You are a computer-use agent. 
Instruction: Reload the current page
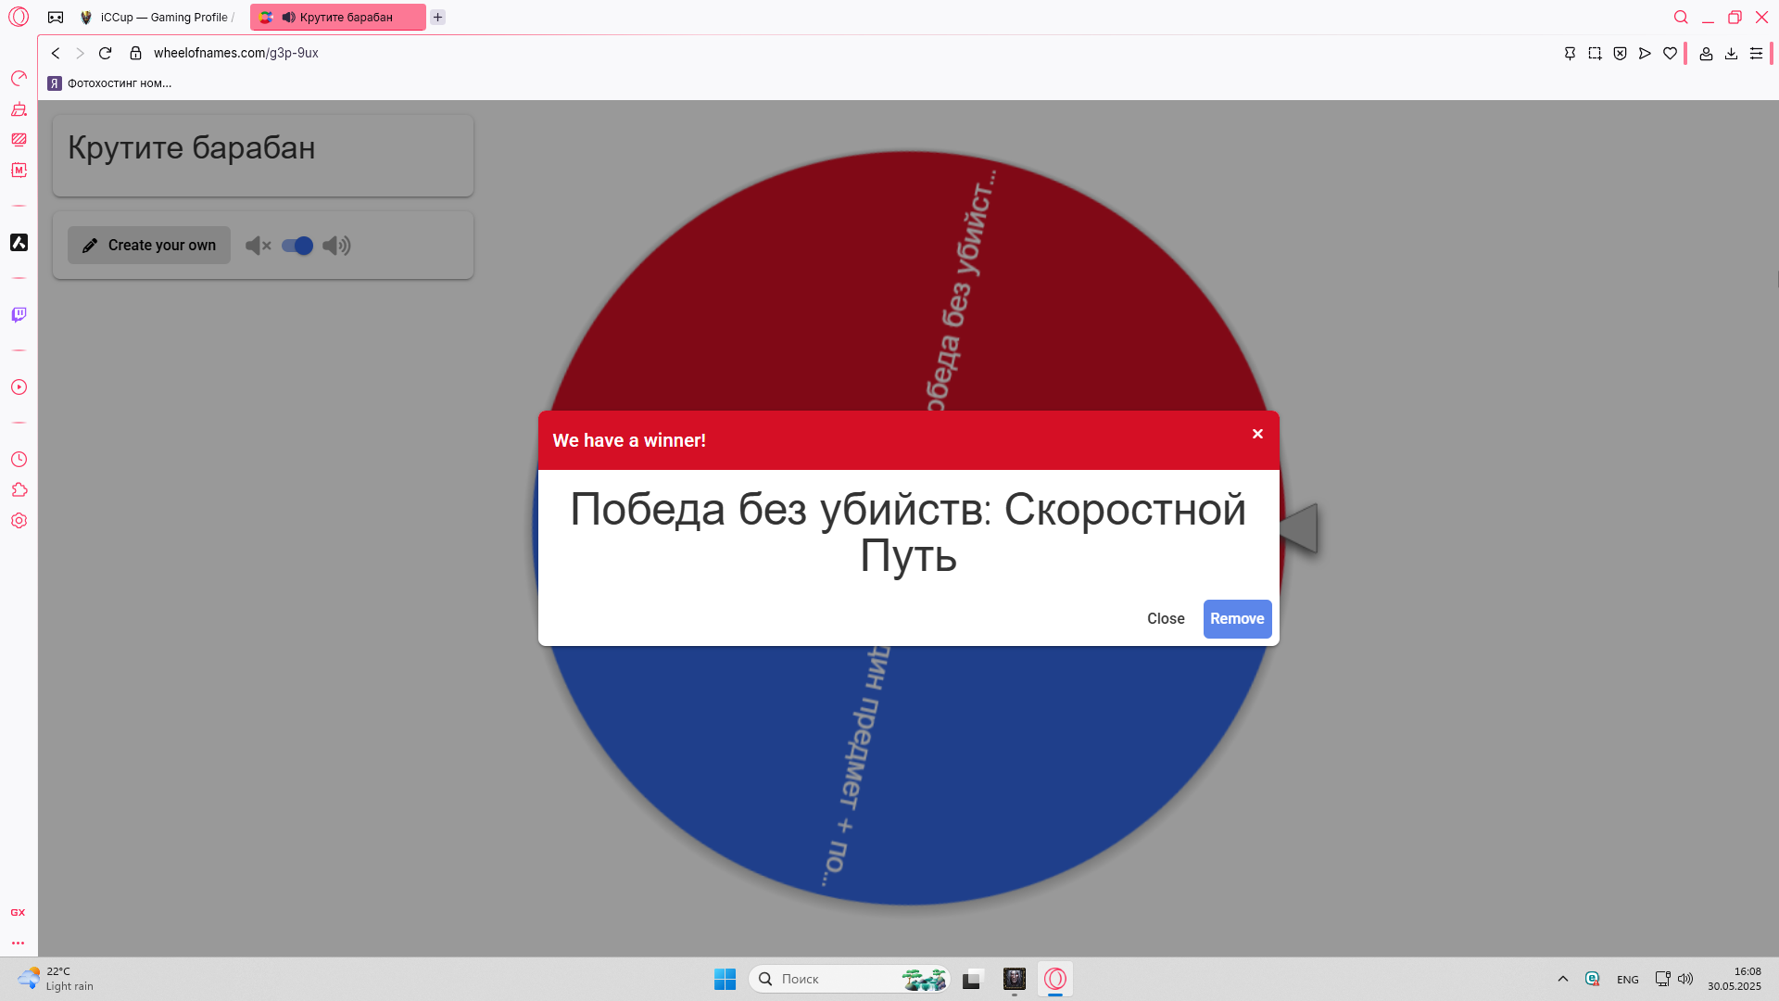105,54
